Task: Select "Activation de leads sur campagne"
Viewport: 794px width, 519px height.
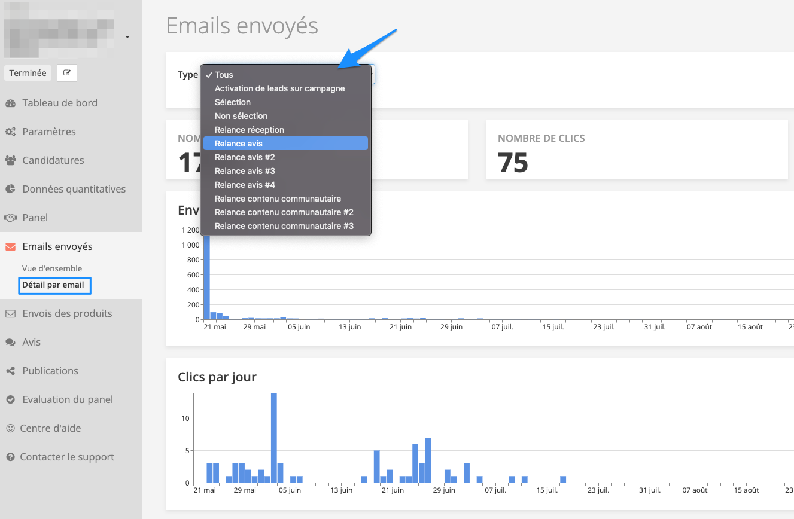Action: [x=279, y=88]
